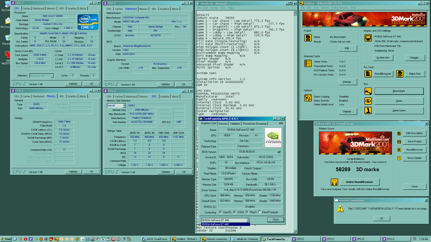Switch to the Validation tab in GPU-Z
Viewport: 431px width, 242px height.
click(x=235, y=124)
